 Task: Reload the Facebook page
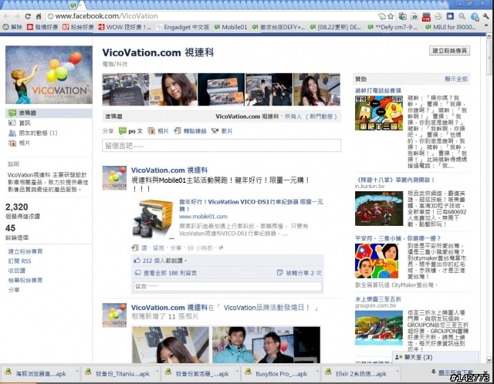click(28, 16)
